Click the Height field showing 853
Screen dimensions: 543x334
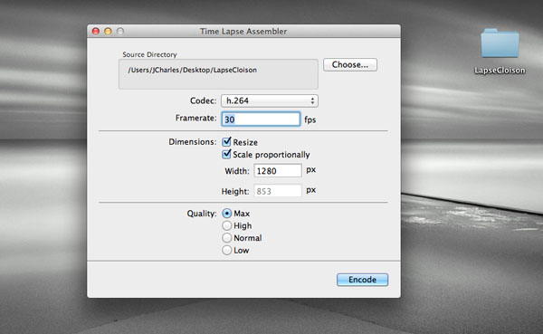278,191
